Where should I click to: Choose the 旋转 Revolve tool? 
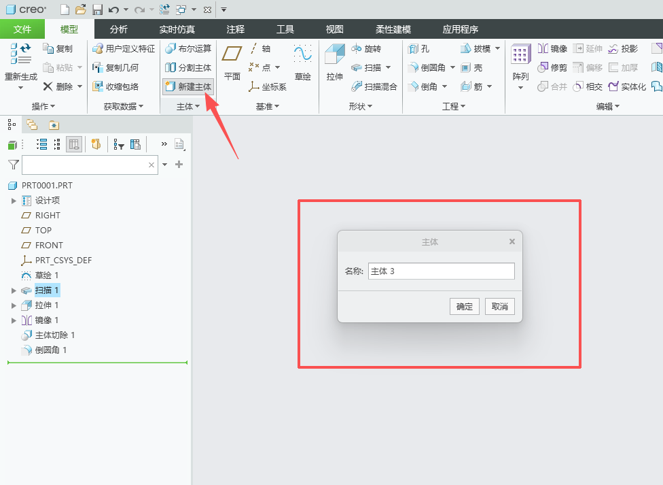point(366,49)
